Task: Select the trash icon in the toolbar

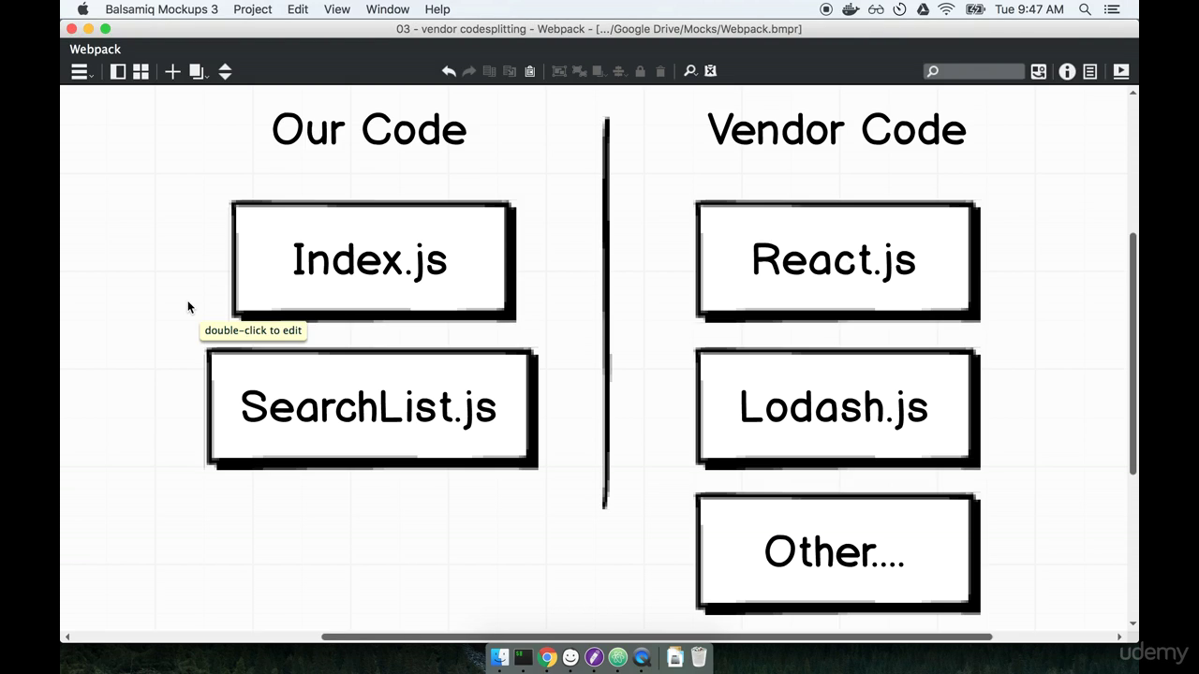Action: [x=660, y=71]
